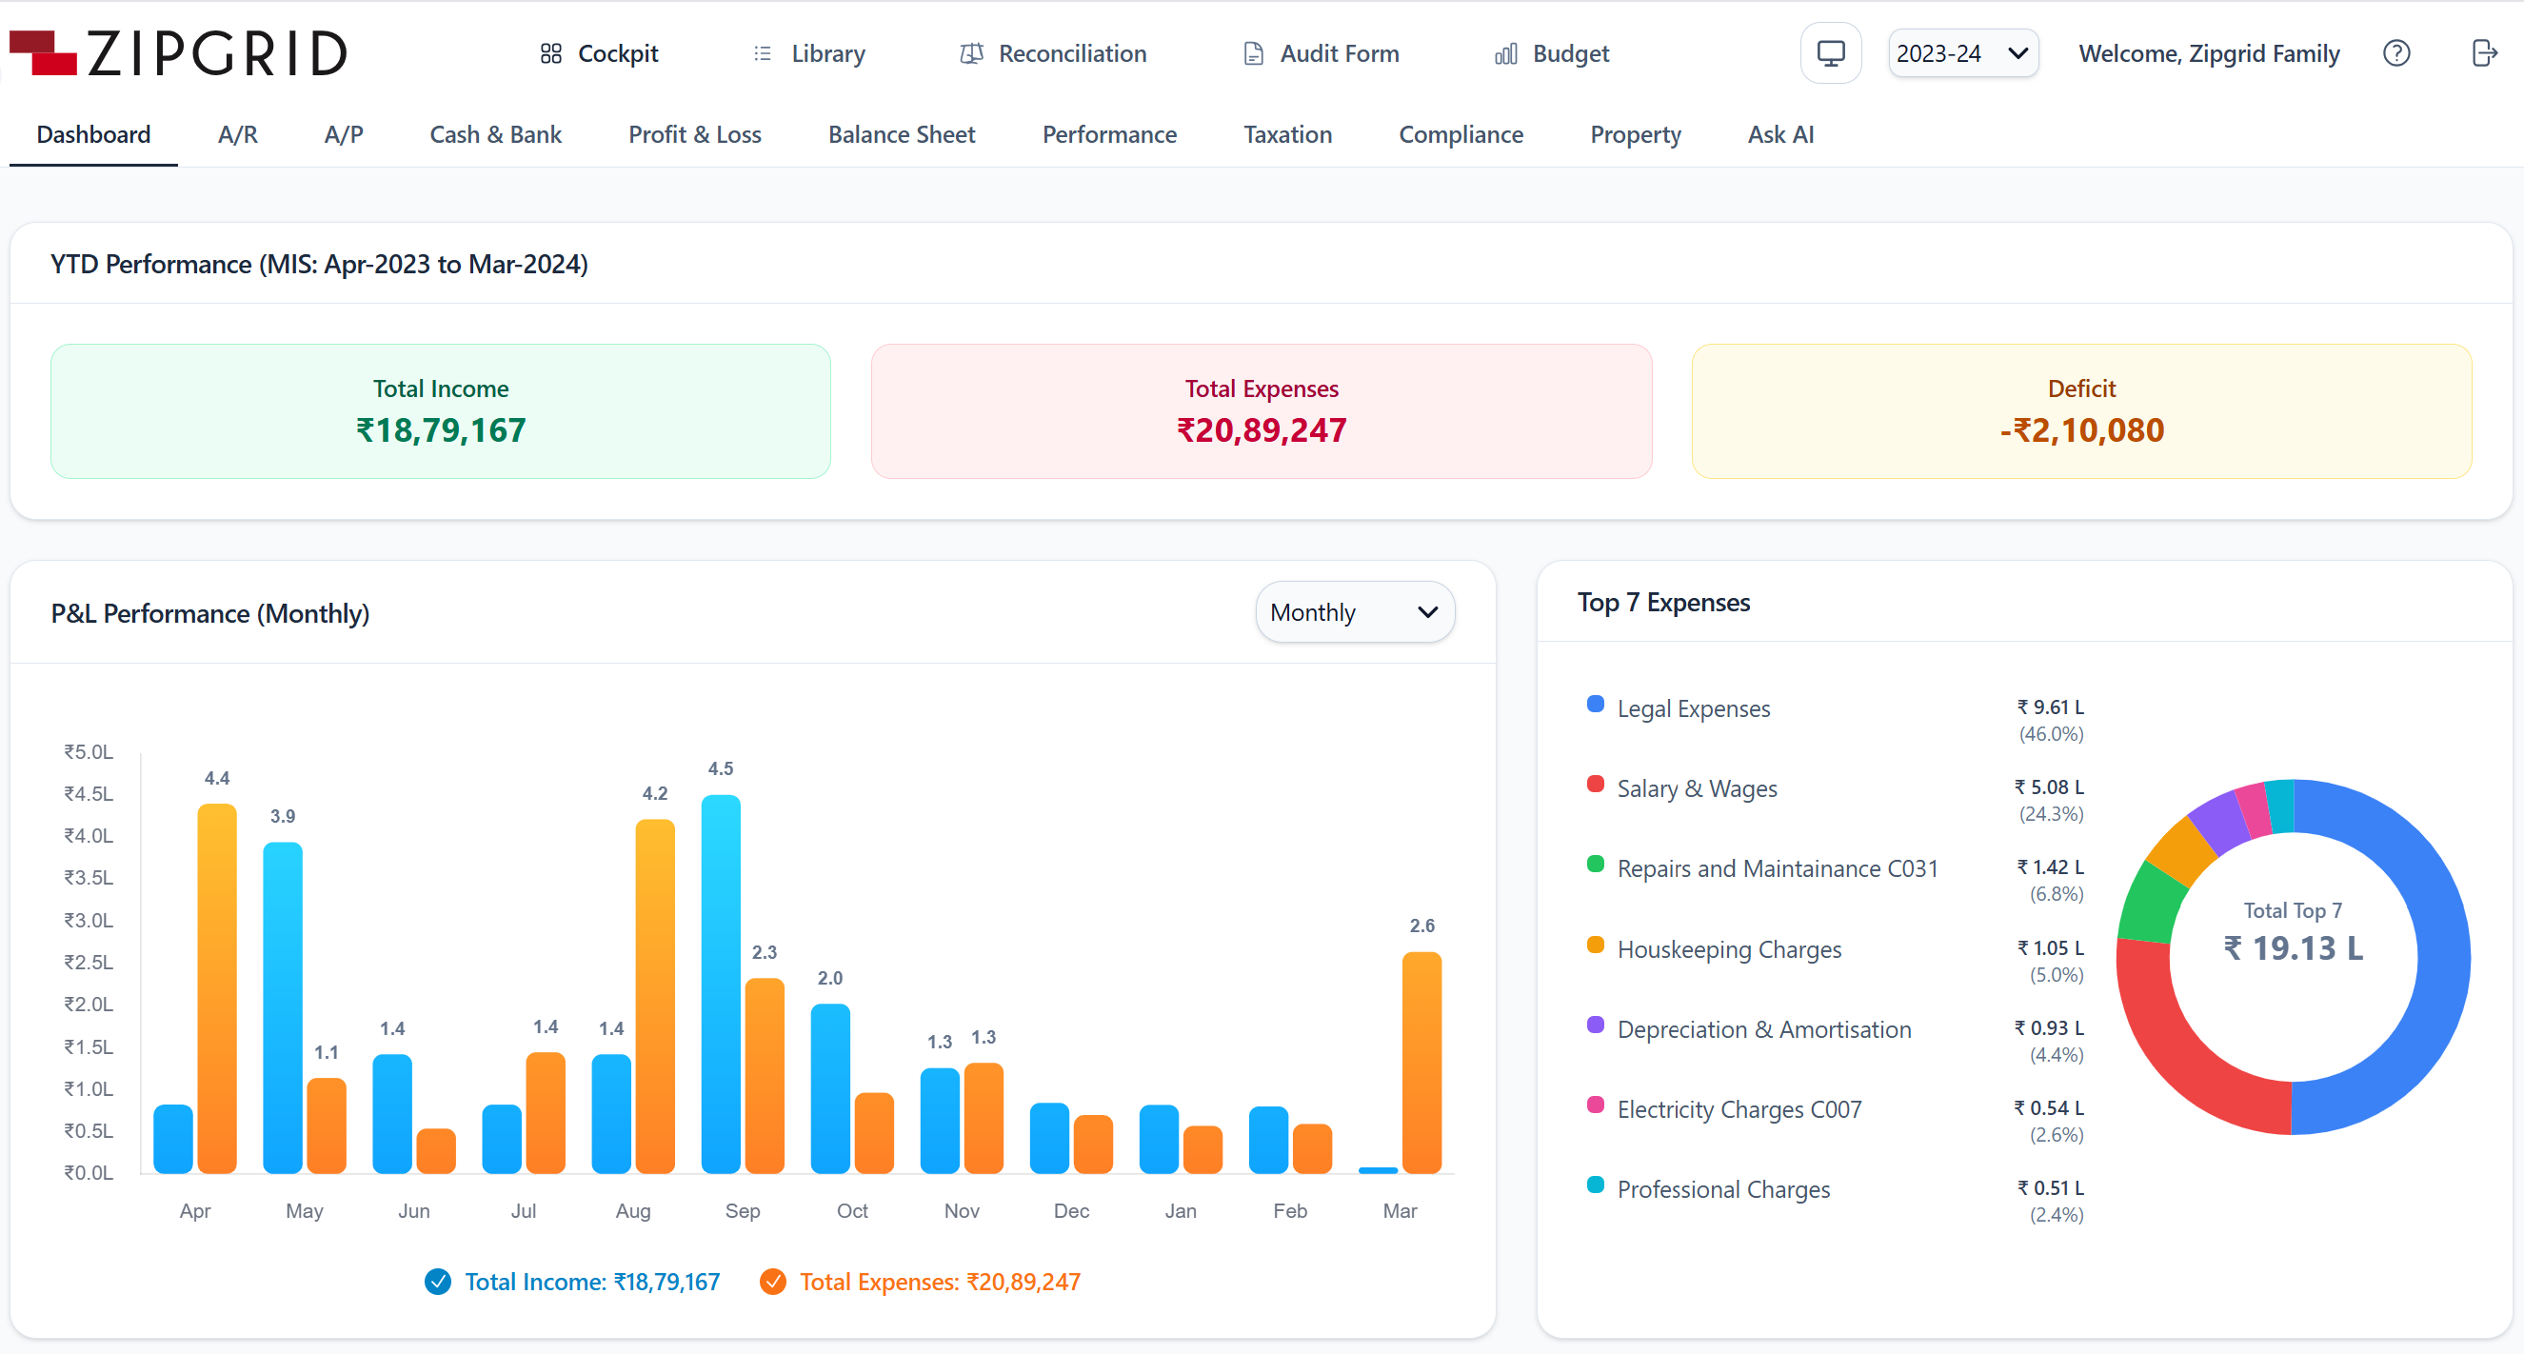
Task: Click the August expenses bar labeled 4.2
Action: pos(654,996)
